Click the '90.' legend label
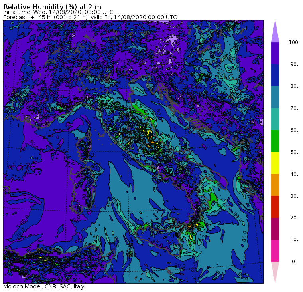303x292 pixels. pos(294,64)
